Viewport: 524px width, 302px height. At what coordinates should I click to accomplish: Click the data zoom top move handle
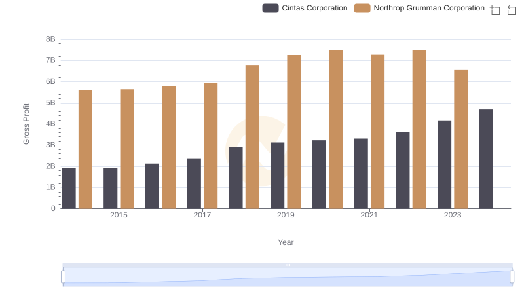[x=288, y=265]
